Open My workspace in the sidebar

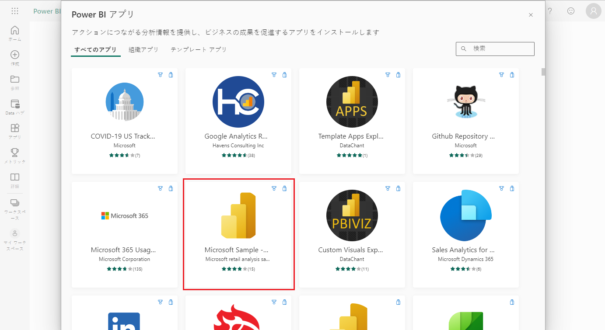point(15,240)
